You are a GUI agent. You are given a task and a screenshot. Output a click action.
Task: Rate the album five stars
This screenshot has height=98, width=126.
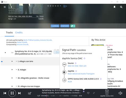point(58,6)
